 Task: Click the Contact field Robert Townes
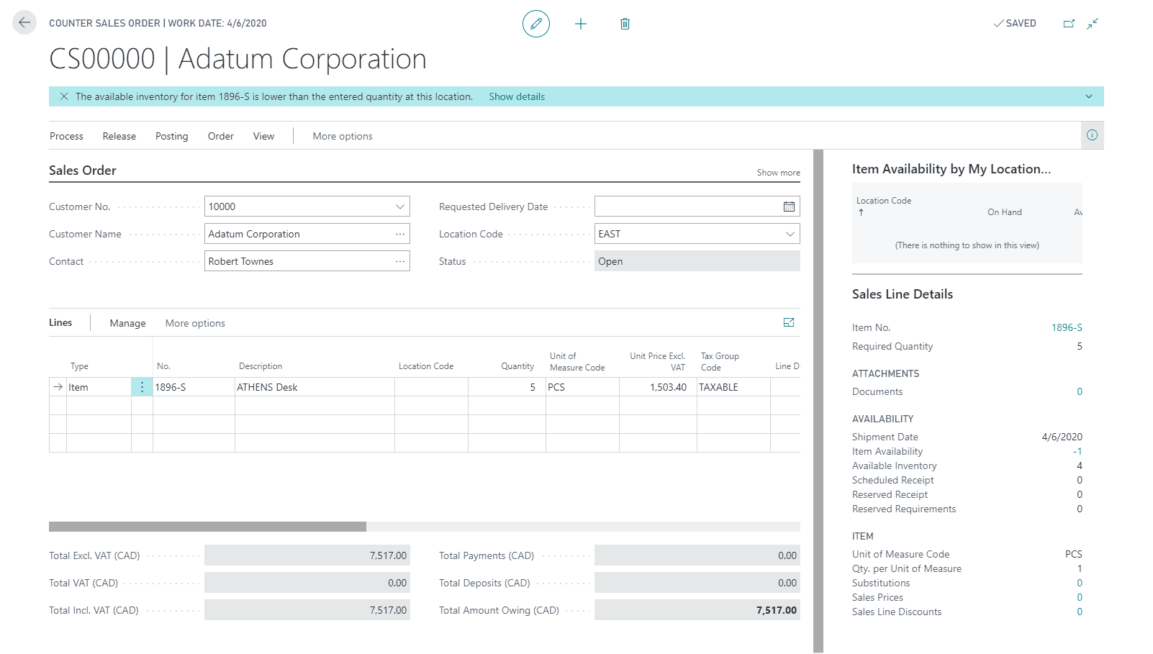click(299, 261)
